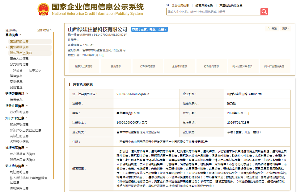Switch to 严重违法失信名单 tab
The width and height of the screenshot is (300, 192).
(x=230, y=5)
